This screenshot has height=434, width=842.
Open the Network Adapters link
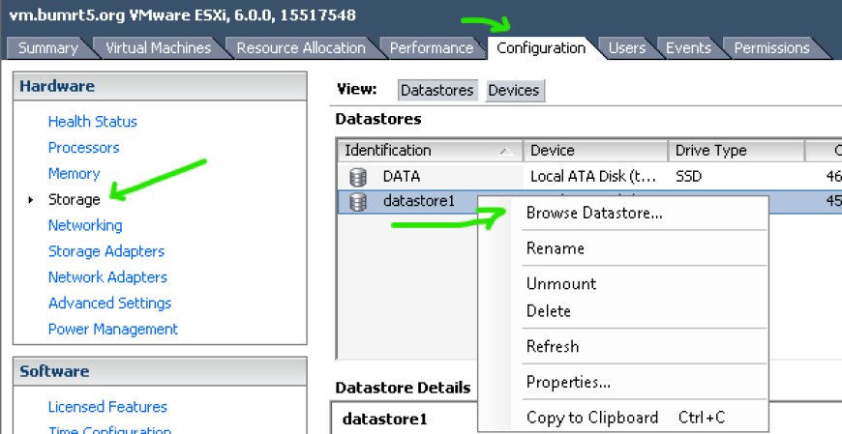tap(107, 277)
